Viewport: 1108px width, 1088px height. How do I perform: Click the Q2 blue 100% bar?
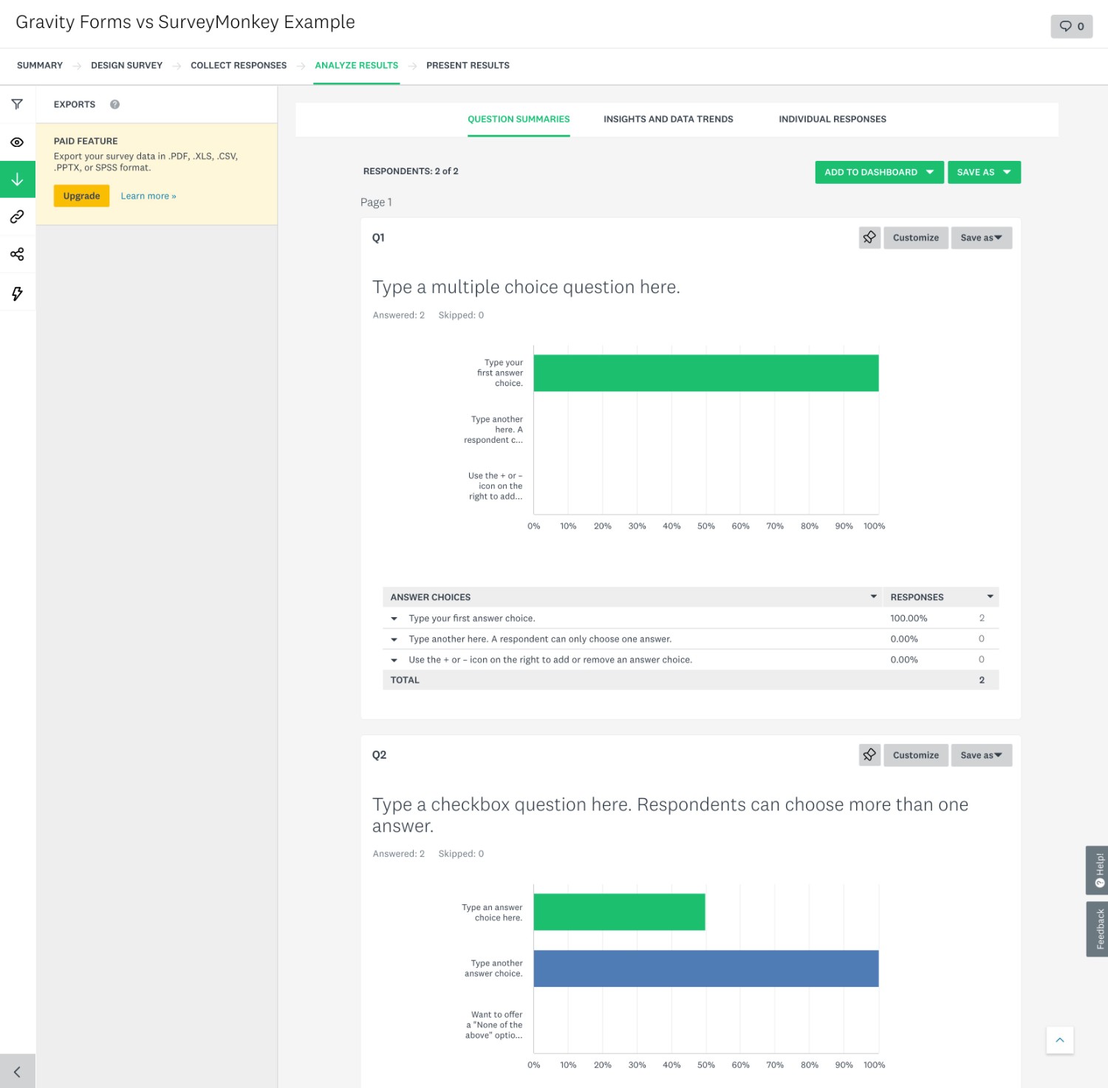[706, 968]
